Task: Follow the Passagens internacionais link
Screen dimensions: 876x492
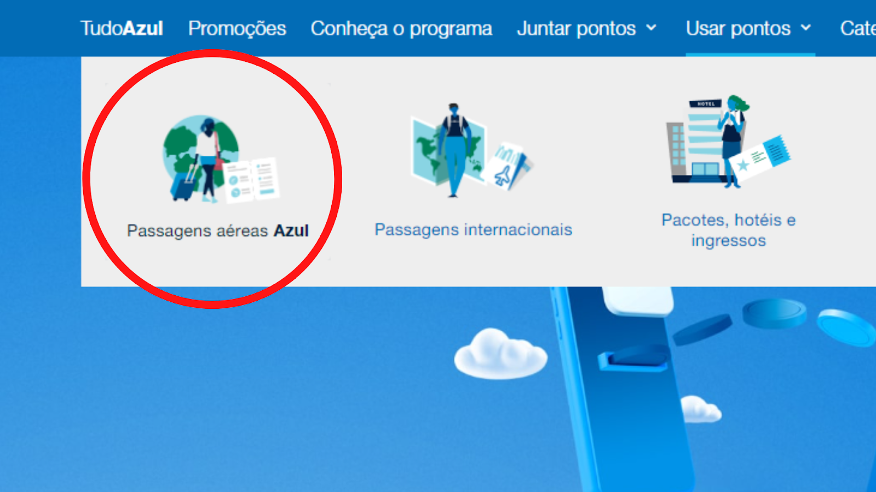Action: [x=474, y=230]
